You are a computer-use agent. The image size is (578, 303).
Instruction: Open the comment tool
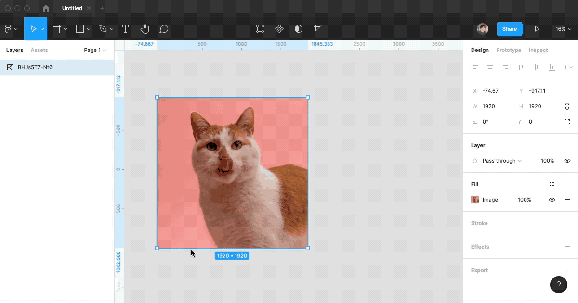pos(164,29)
